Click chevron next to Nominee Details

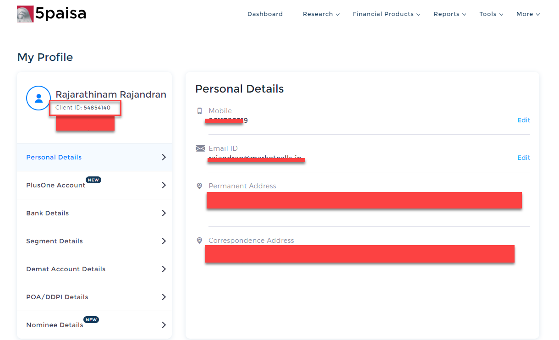(x=164, y=325)
